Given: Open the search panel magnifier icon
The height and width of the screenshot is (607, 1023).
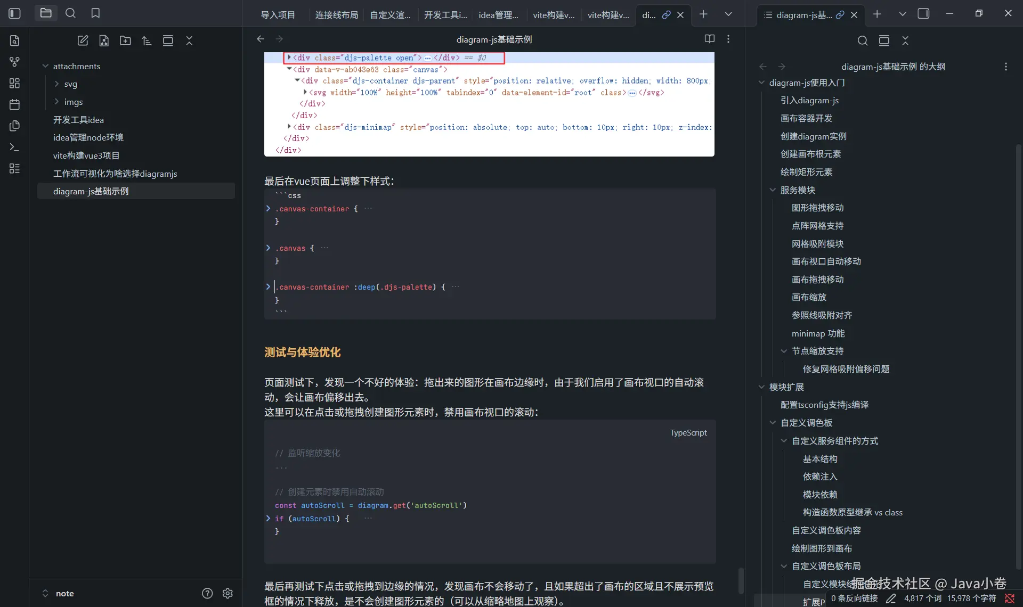Looking at the screenshot, I should tap(70, 13).
